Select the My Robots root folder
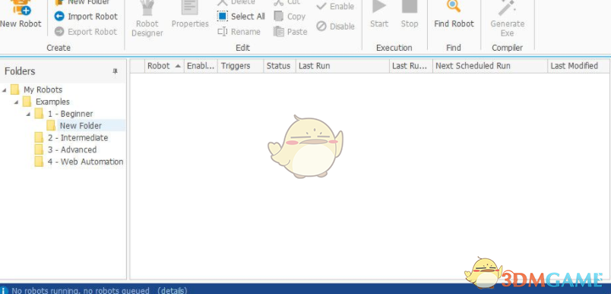 point(43,89)
